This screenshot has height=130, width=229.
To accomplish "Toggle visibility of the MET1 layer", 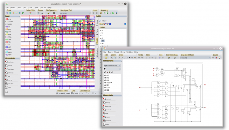I will (x=6, y=47).
